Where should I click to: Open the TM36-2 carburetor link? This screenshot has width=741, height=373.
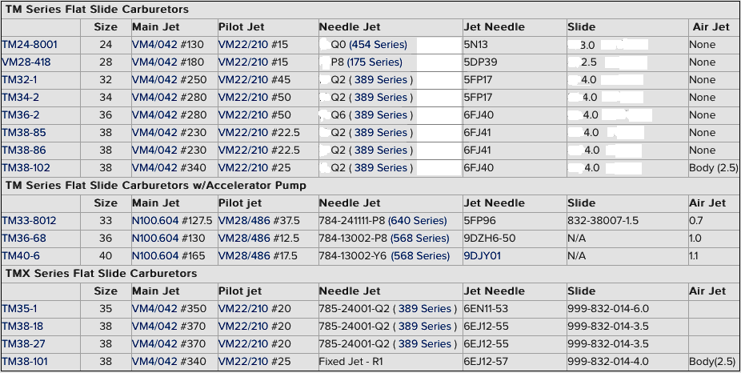click(21, 115)
